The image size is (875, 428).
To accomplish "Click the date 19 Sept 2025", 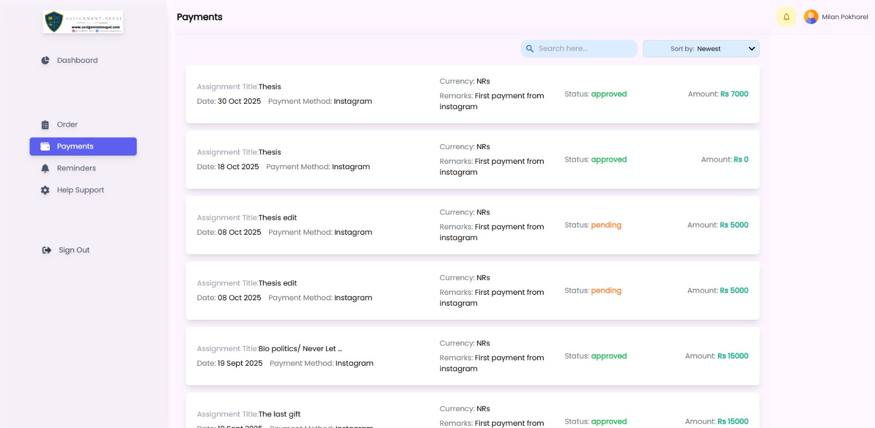I will click(240, 363).
